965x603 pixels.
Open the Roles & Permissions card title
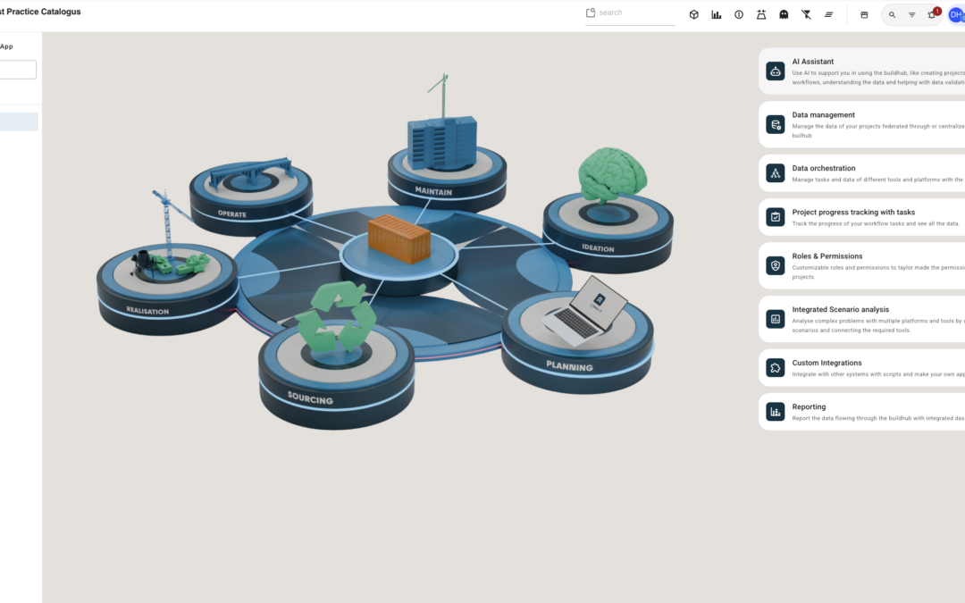tap(827, 256)
